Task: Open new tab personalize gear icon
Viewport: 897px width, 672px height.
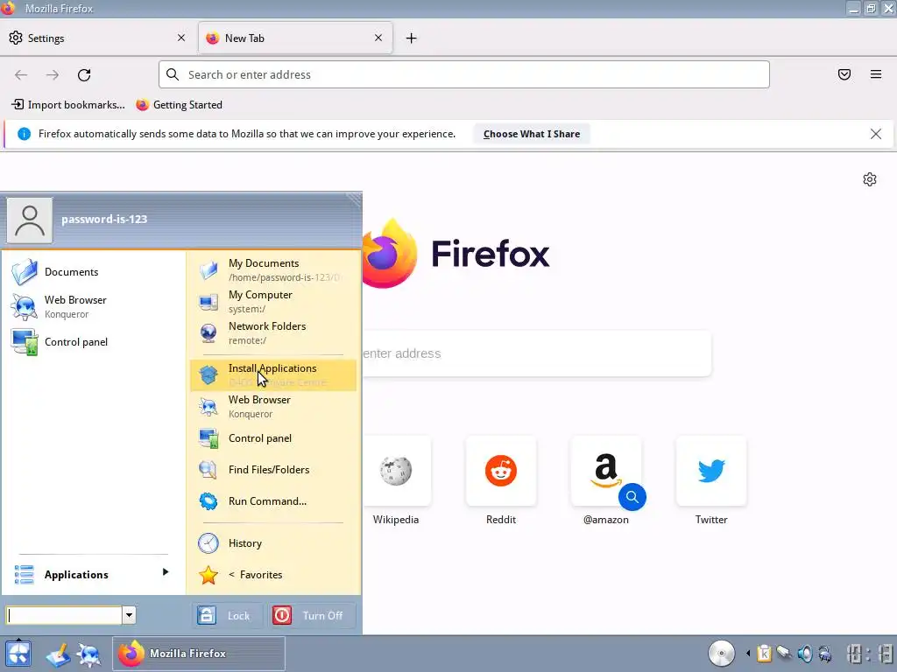Action: pyautogui.click(x=870, y=179)
